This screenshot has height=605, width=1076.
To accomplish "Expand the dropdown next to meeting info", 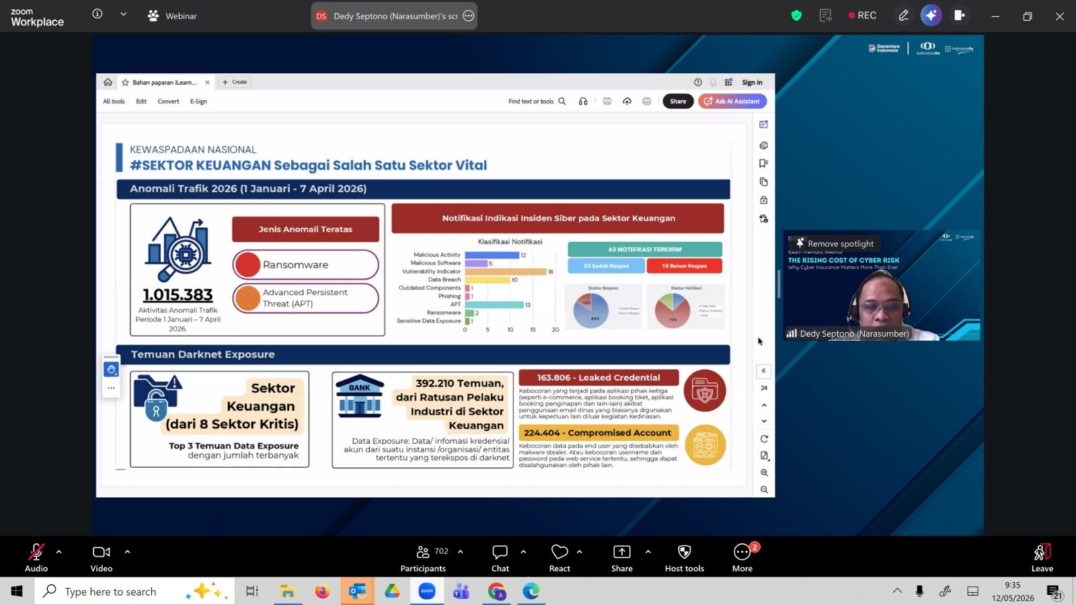I will tap(123, 14).
